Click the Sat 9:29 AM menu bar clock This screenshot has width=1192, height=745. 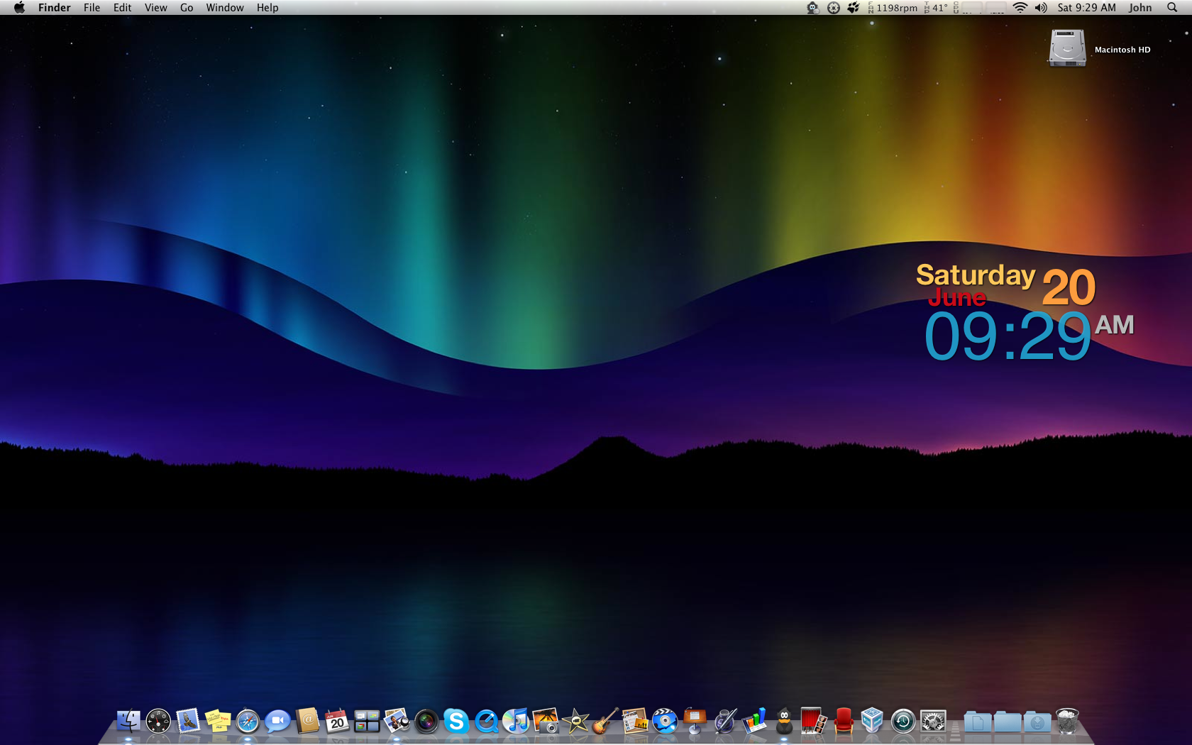(1086, 8)
